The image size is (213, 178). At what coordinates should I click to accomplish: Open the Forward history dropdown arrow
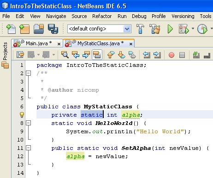click(53, 54)
